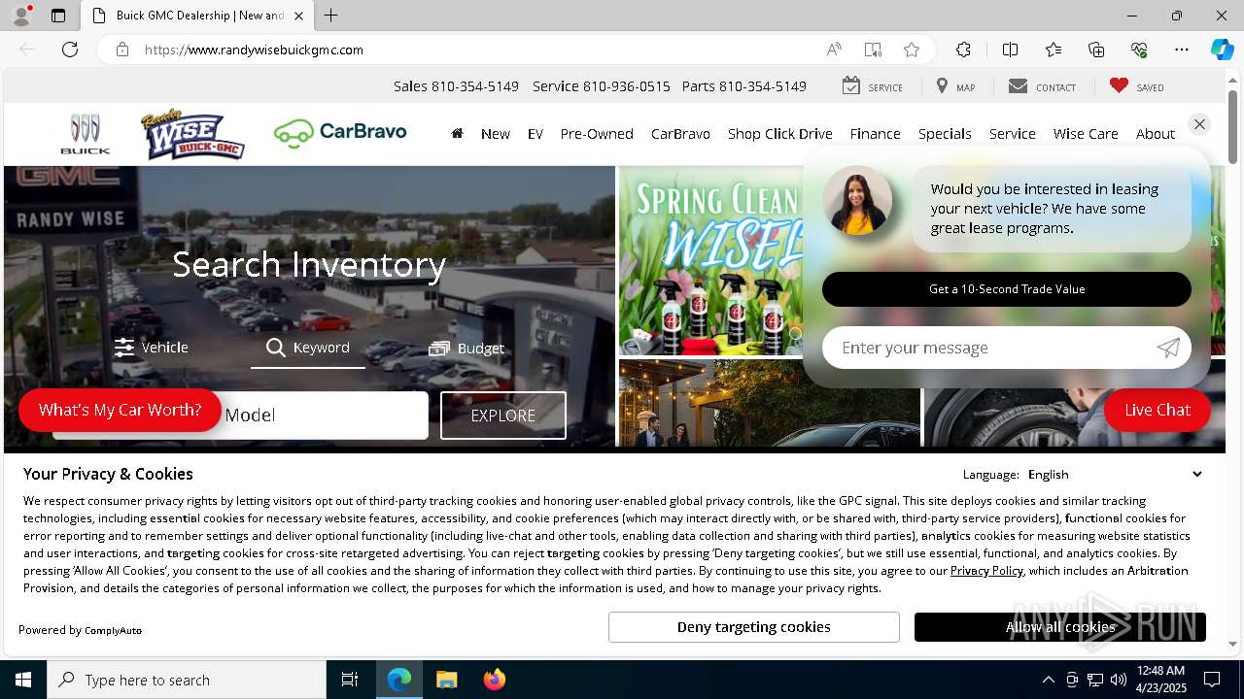The width and height of the screenshot is (1244, 699).
Task: Open the Pre-Owned menu
Action: [x=597, y=134]
